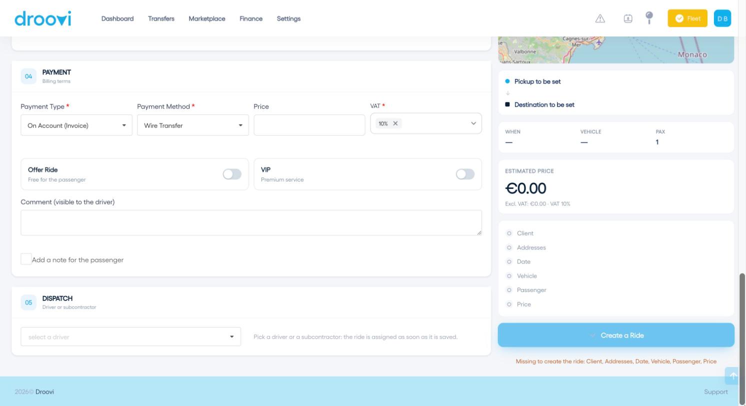Click the Date checklist circle

[509, 261]
